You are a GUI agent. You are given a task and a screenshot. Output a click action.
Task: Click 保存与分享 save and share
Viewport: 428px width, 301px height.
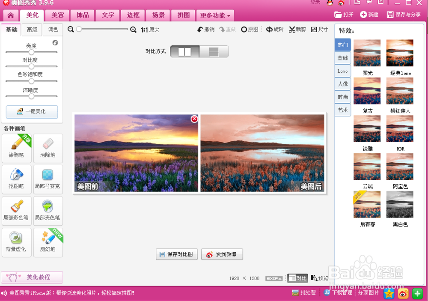tap(404, 15)
